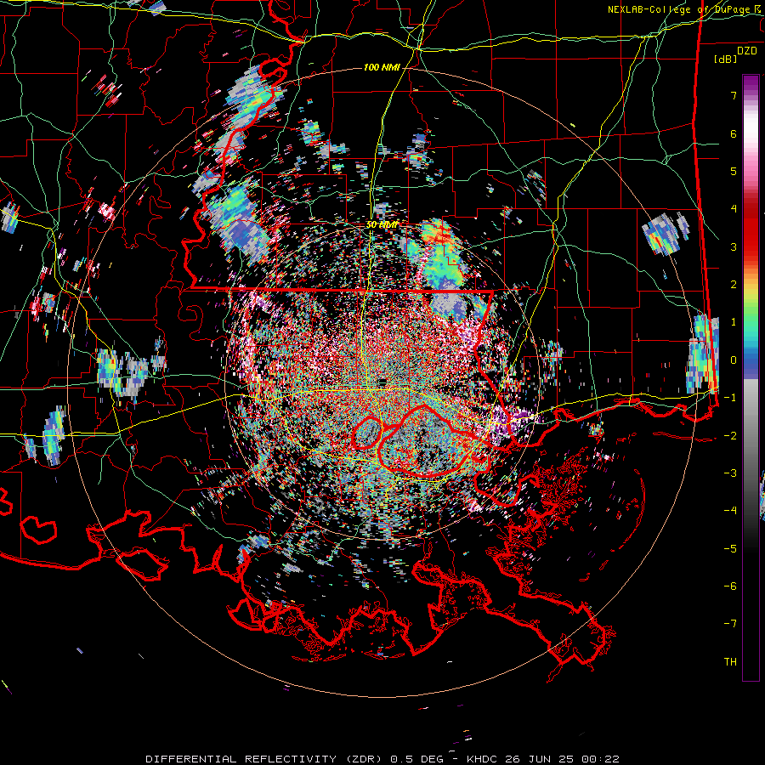Click the TH threshold label on the legend
Image resolution: width=765 pixels, height=765 pixels.
(730, 662)
